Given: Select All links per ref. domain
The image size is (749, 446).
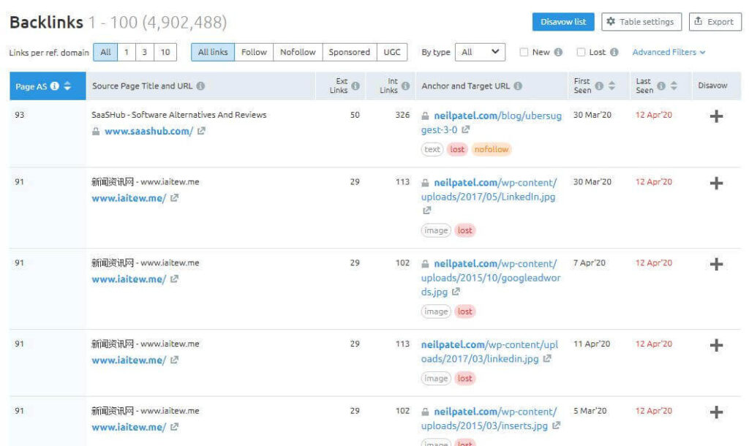Looking at the screenshot, I should (105, 52).
